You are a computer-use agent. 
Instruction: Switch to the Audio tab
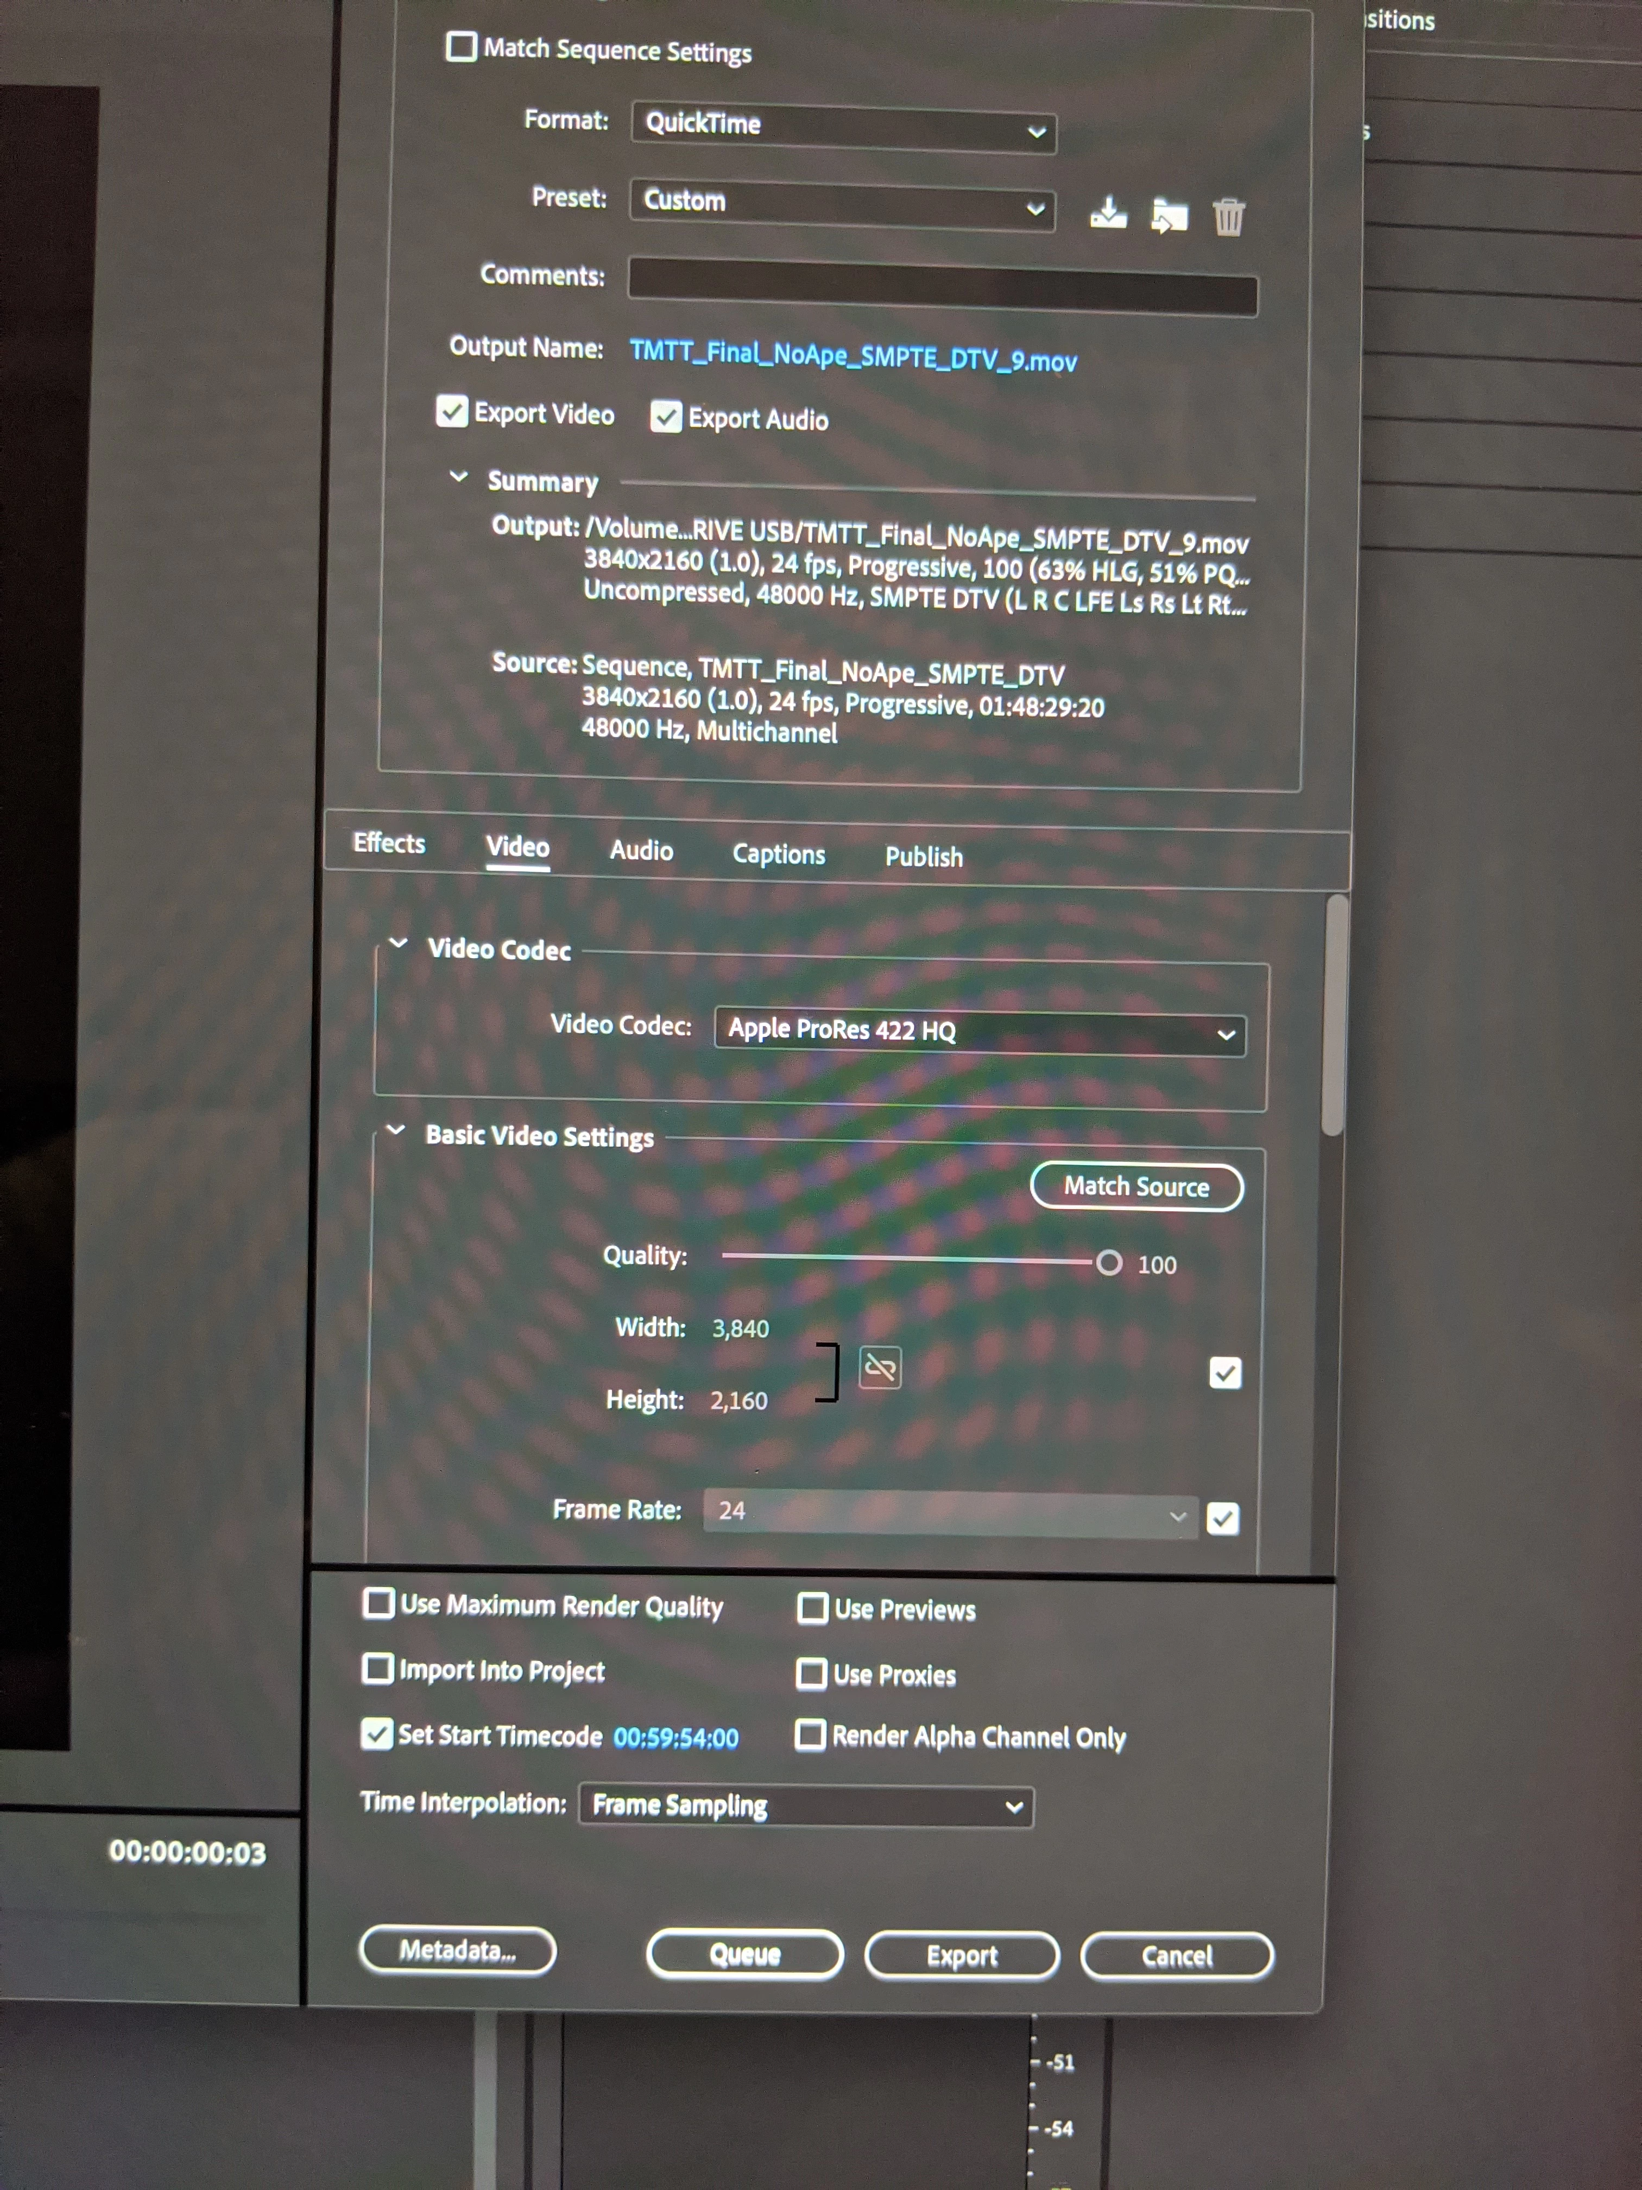[x=641, y=851]
